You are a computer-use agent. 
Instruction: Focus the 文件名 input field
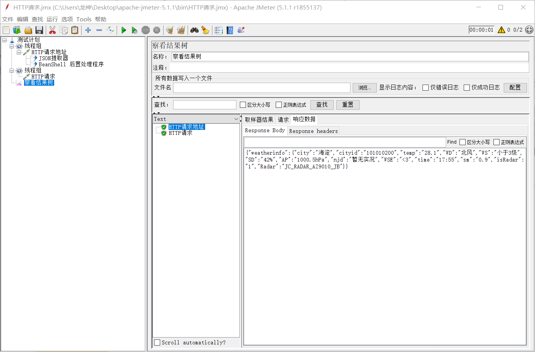point(262,88)
